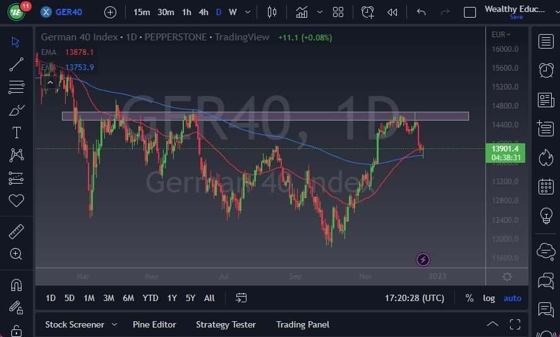Open the data window panel

tap(545, 128)
